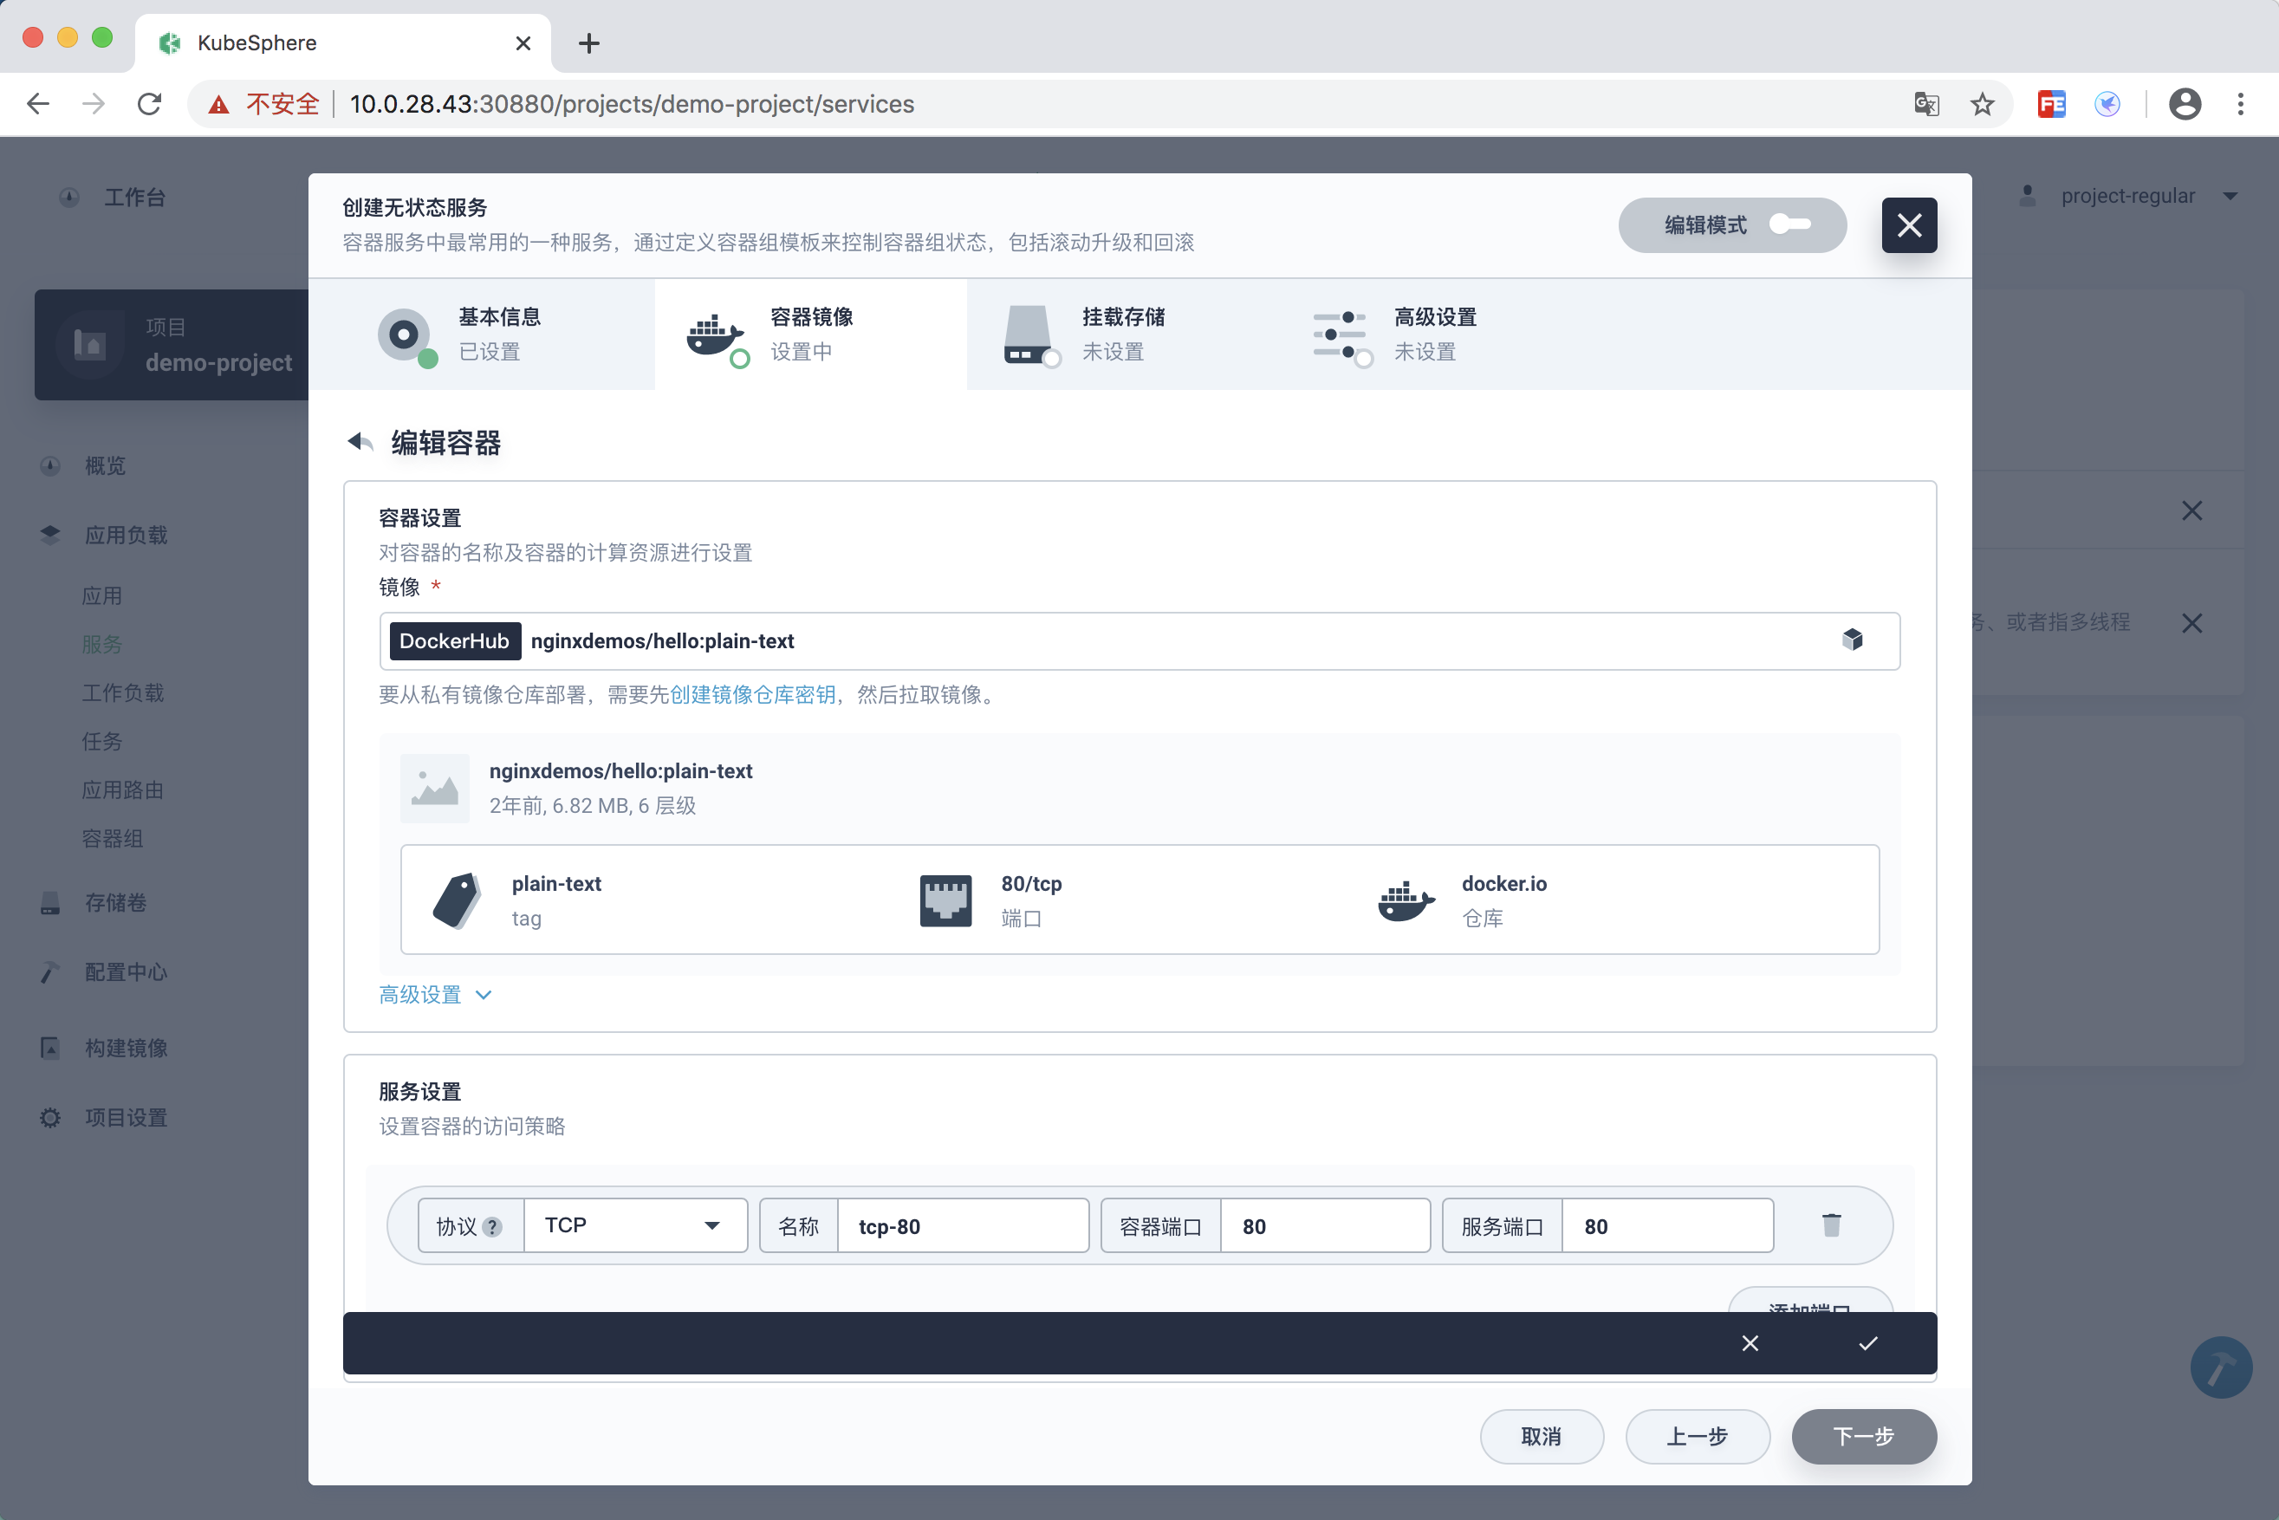Cancel container edits with the X icon in the dark bar

1750,1342
